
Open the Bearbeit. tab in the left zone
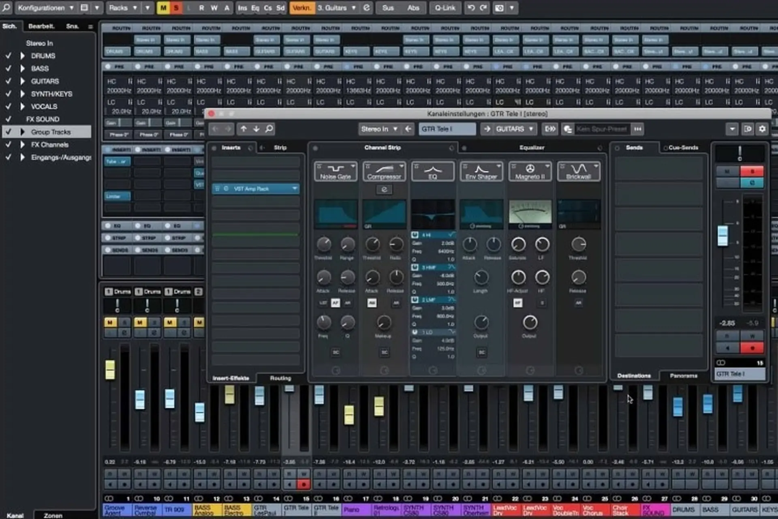coord(41,26)
